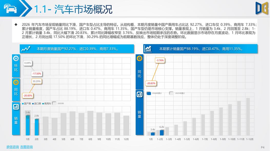The height and width of the screenshot is (151, 270).
Task: Click the 商用车 legend swatch
Action: pos(43,104)
